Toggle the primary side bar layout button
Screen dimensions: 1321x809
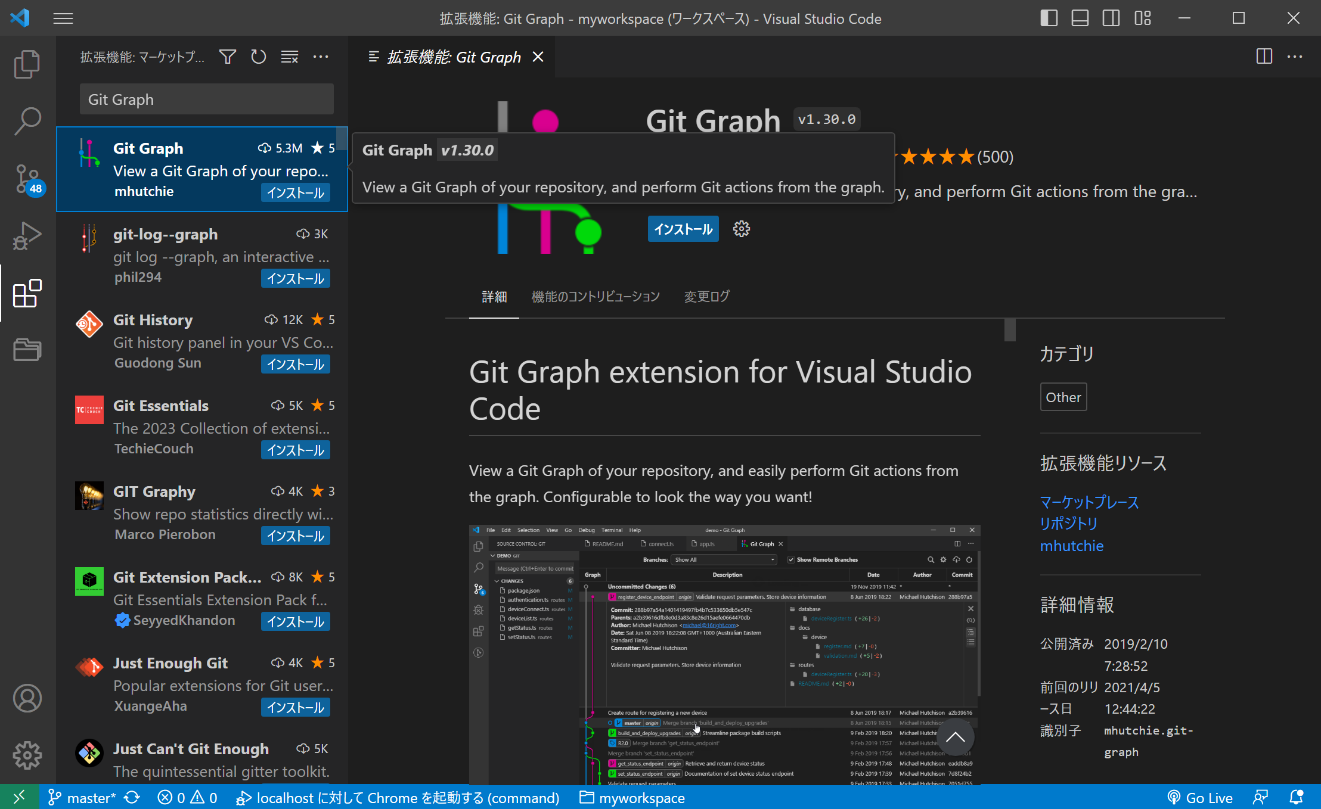coord(1049,18)
